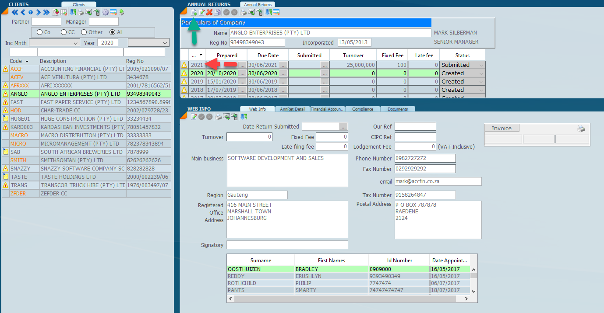
Task: Click edit icon in Web Info toolbar
Action: [x=194, y=117]
